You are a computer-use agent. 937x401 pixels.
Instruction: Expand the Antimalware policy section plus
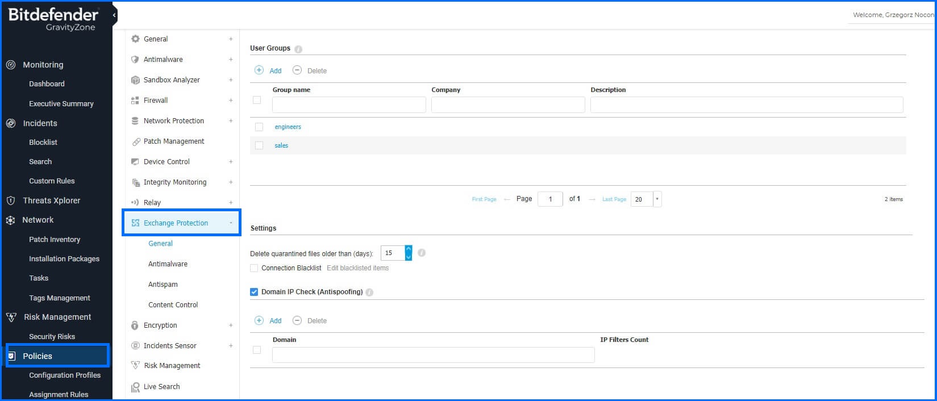(x=231, y=60)
